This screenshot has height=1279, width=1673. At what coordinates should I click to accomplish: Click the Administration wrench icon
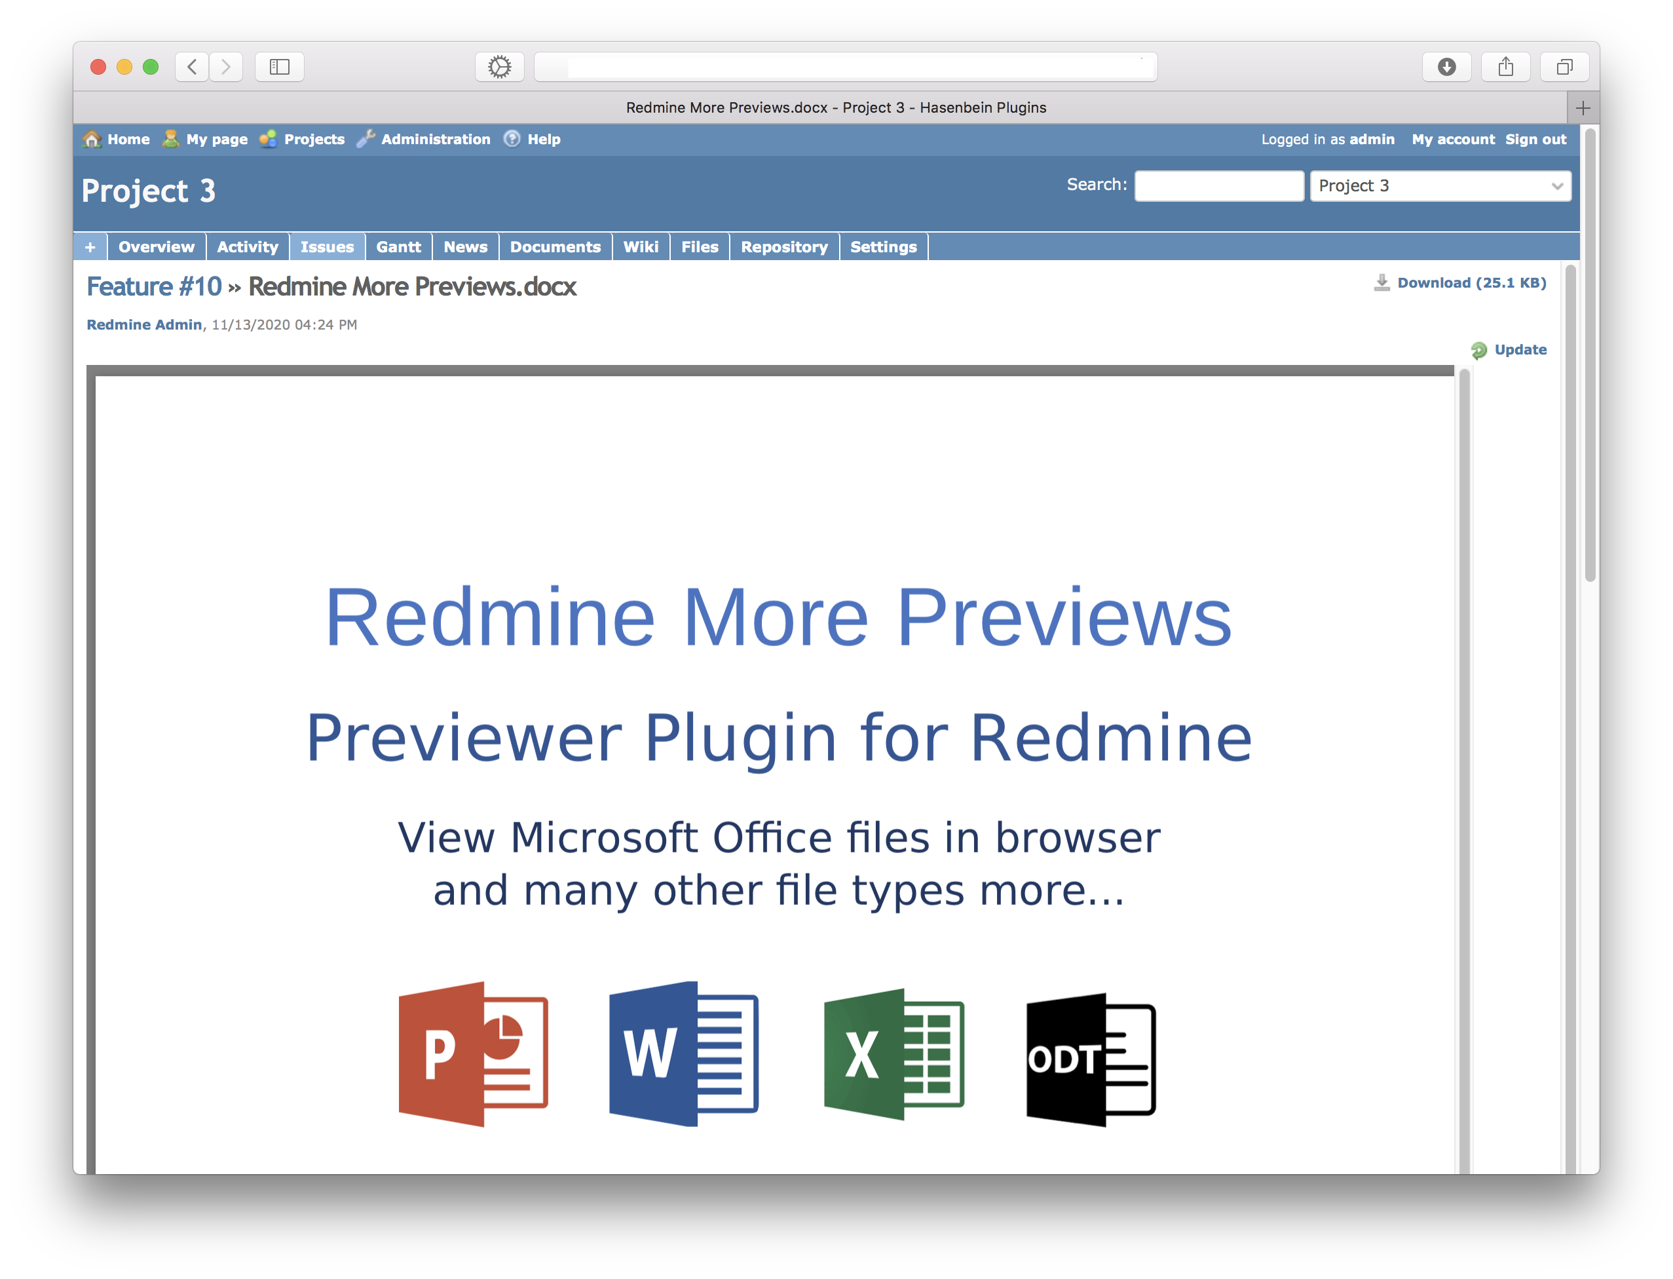(x=366, y=140)
